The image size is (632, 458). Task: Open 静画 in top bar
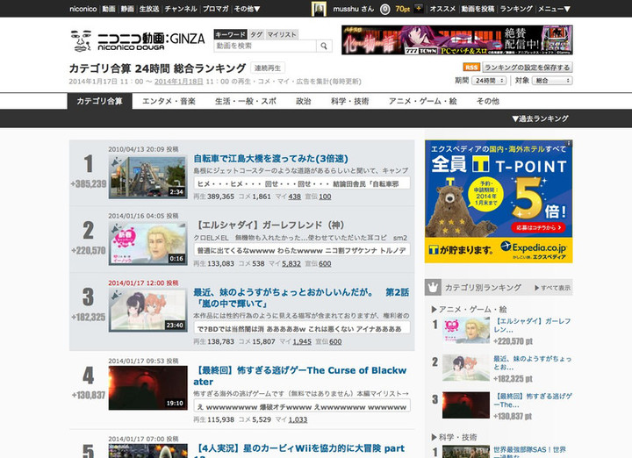coord(127,9)
